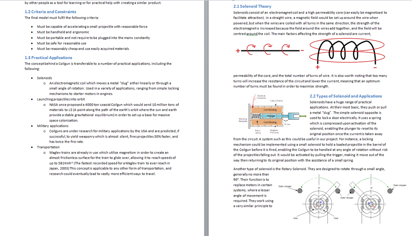Click the line "Must be capable of accelerating a small projectile"
Screen dimensions: 412x236
tap(92, 27)
